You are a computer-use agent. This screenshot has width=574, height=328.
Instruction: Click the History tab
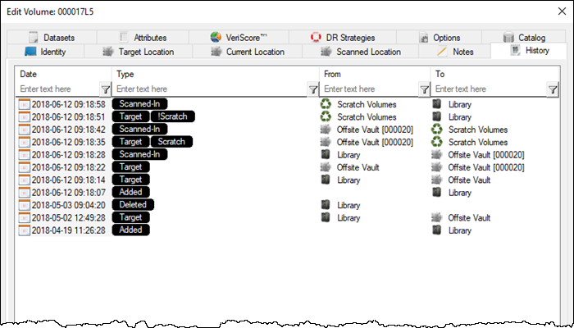pyautogui.click(x=529, y=51)
